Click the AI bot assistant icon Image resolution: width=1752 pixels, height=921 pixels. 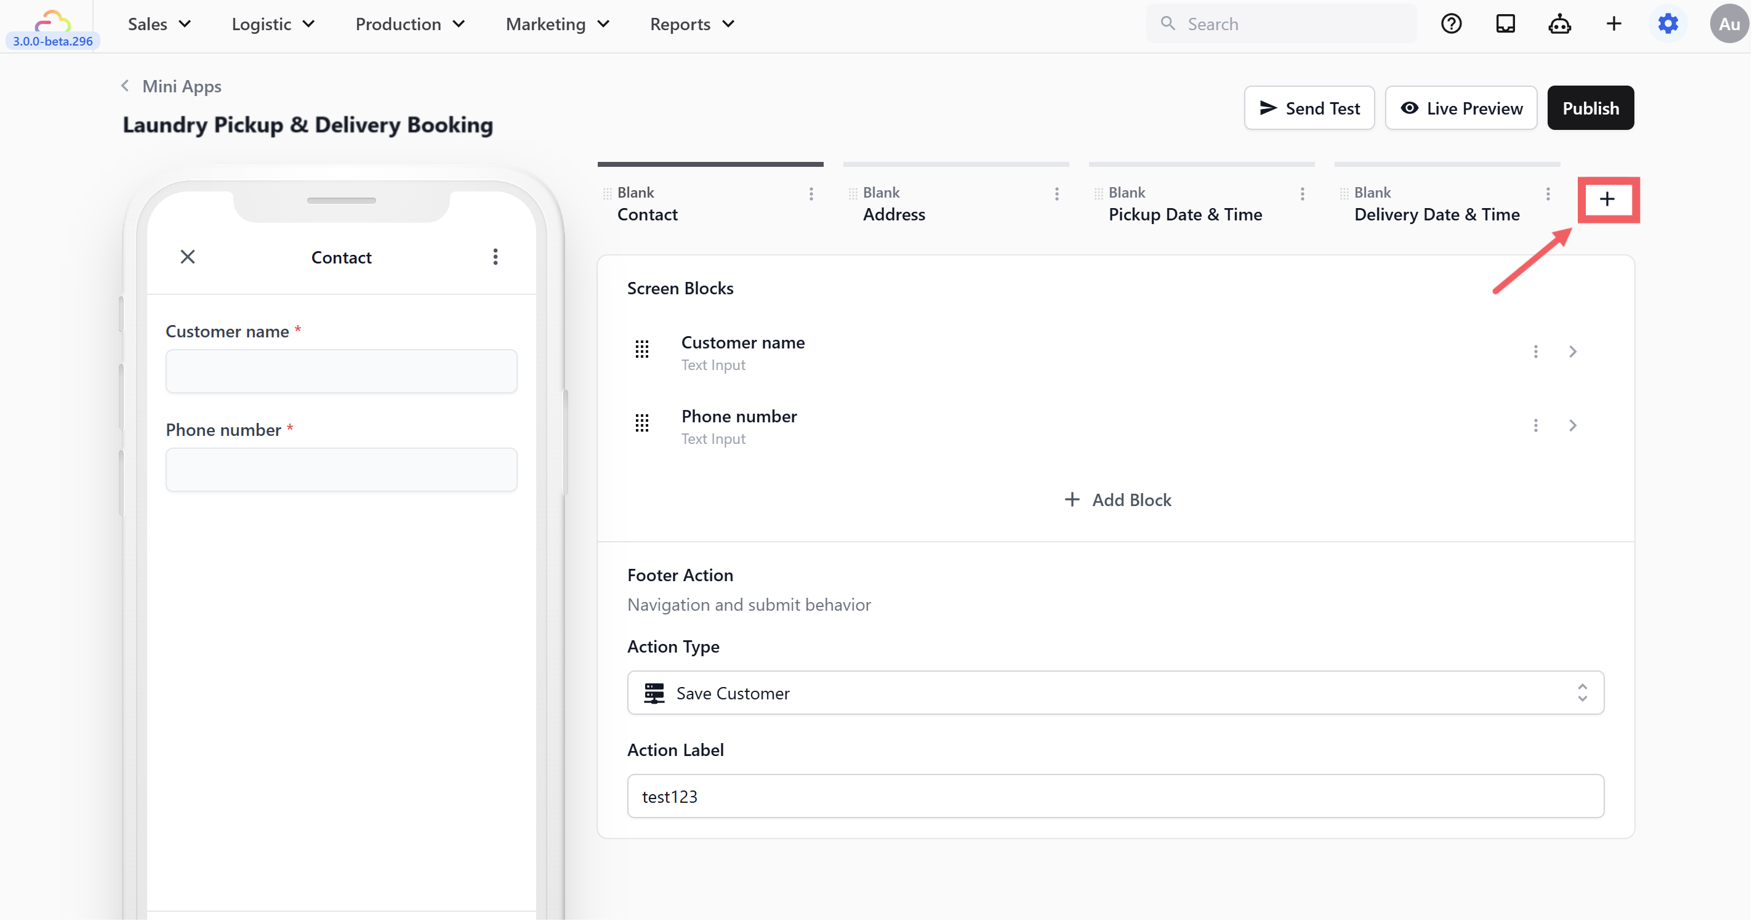1559,25
